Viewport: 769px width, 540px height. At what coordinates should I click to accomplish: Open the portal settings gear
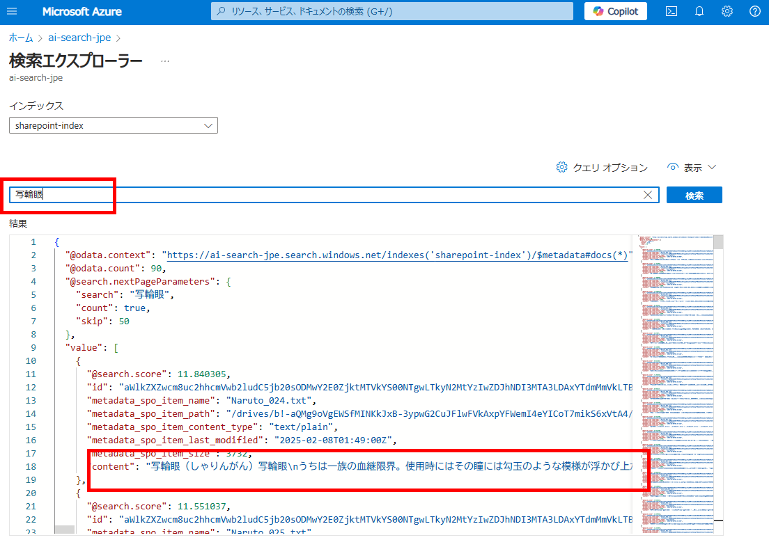(x=727, y=11)
